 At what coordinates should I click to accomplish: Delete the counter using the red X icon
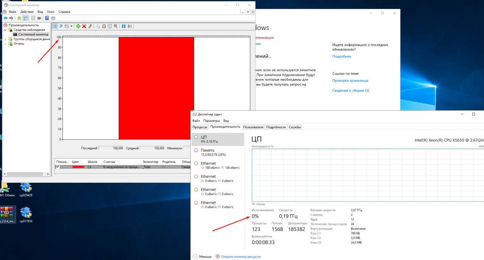click(x=84, y=26)
